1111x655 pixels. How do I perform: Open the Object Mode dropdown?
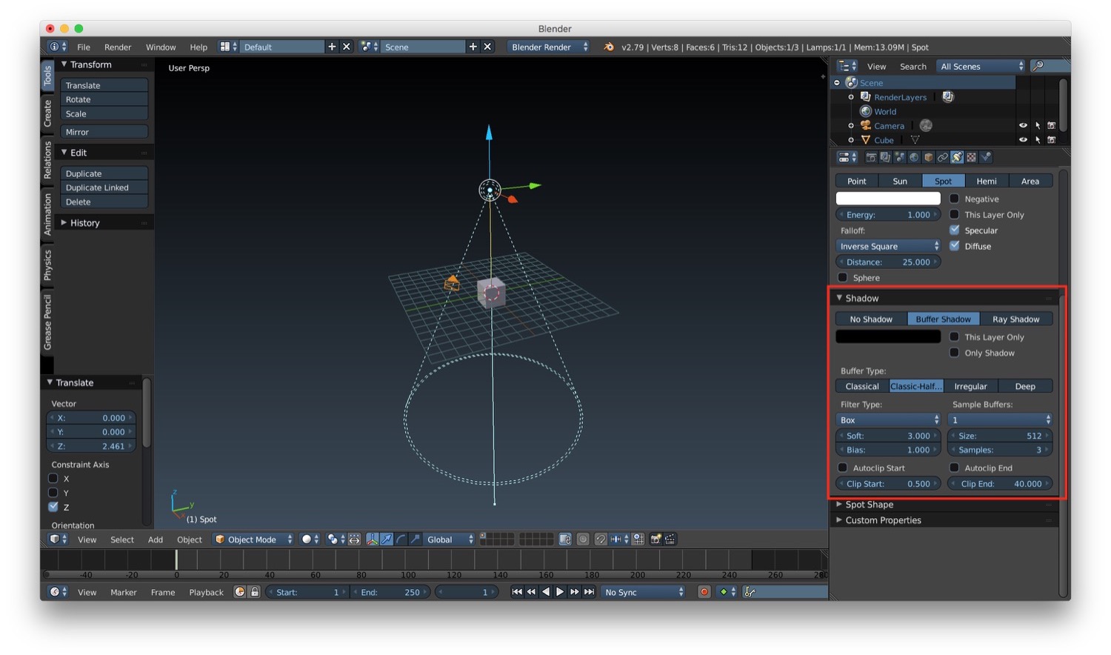253,539
